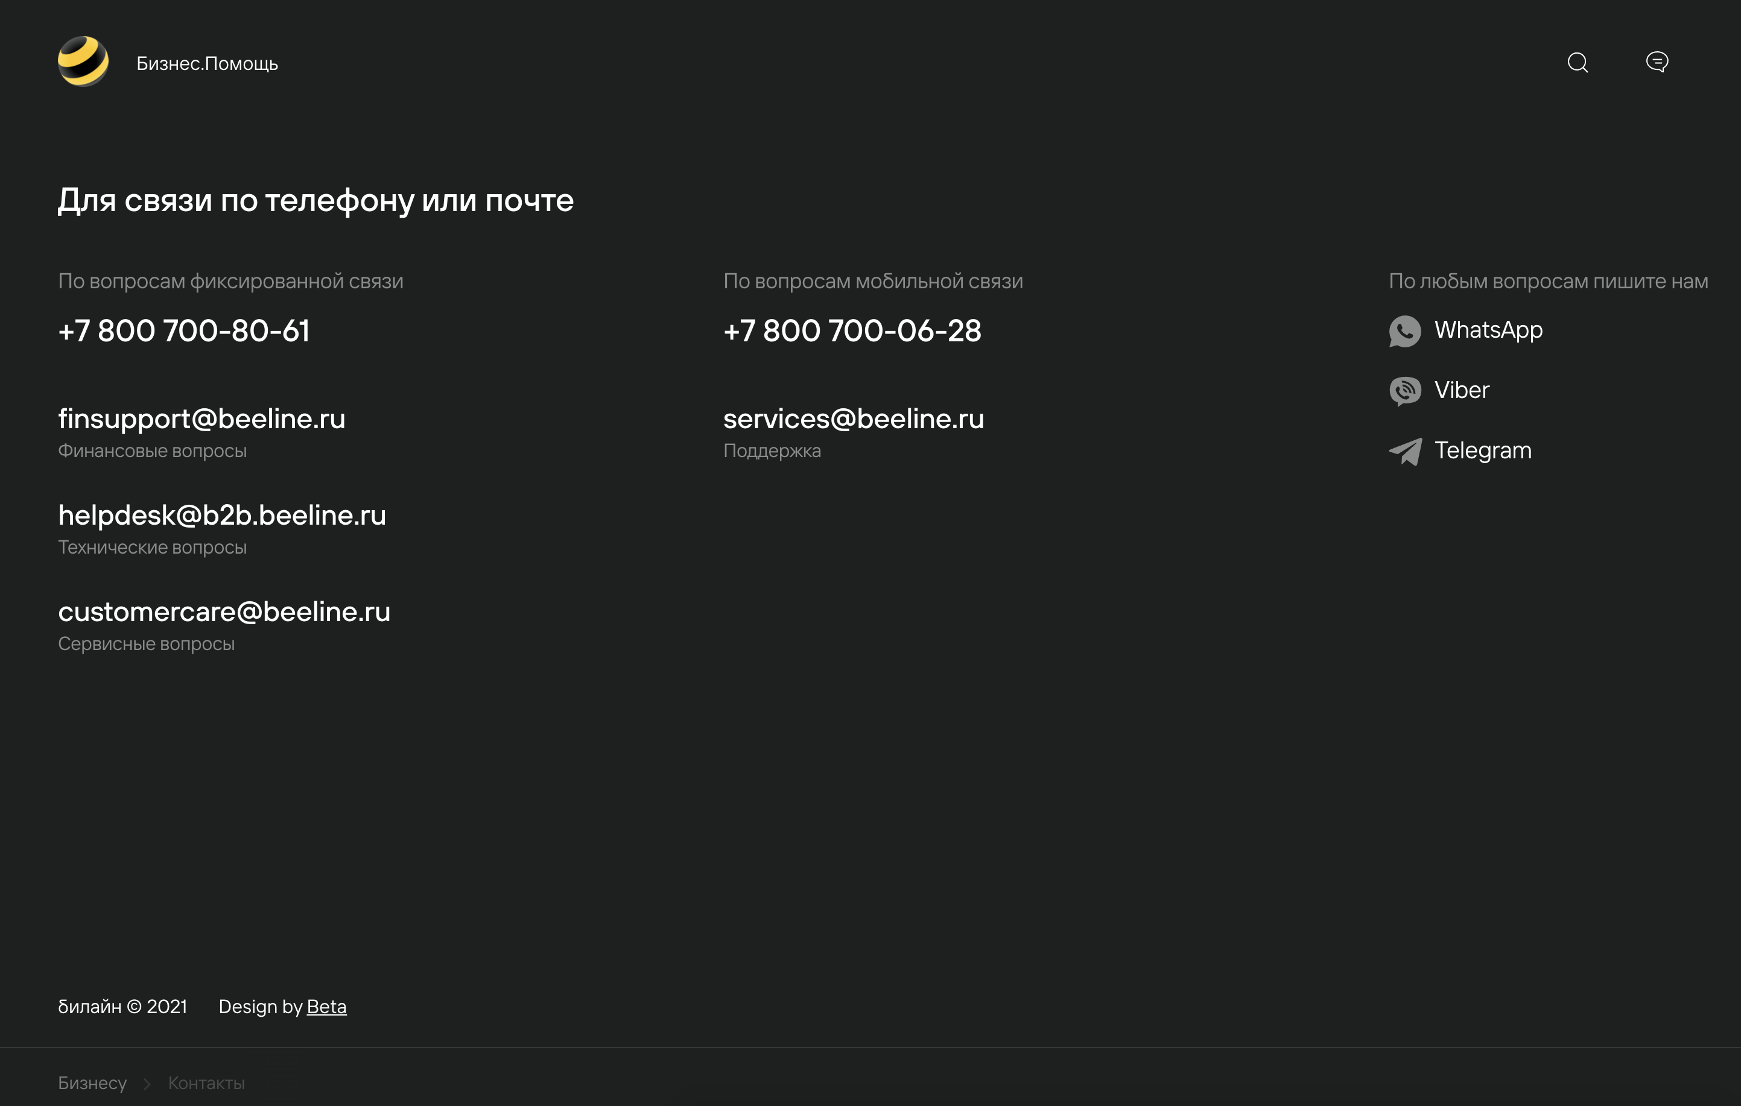This screenshot has width=1741, height=1106.
Task: Open chat via speech bubble icon
Action: tap(1657, 62)
